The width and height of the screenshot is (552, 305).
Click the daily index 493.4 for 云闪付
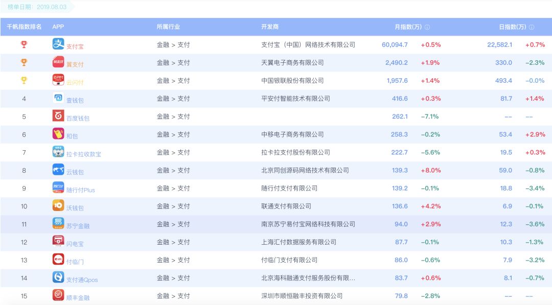[x=503, y=81]
